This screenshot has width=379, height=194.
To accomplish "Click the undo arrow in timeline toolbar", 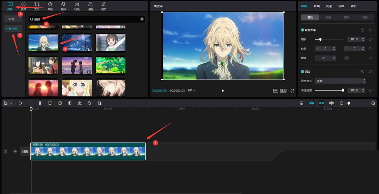I will click(20, 103).
